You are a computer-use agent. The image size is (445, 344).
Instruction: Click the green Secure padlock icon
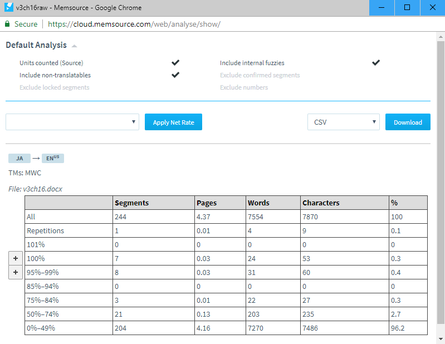(7, 24)
